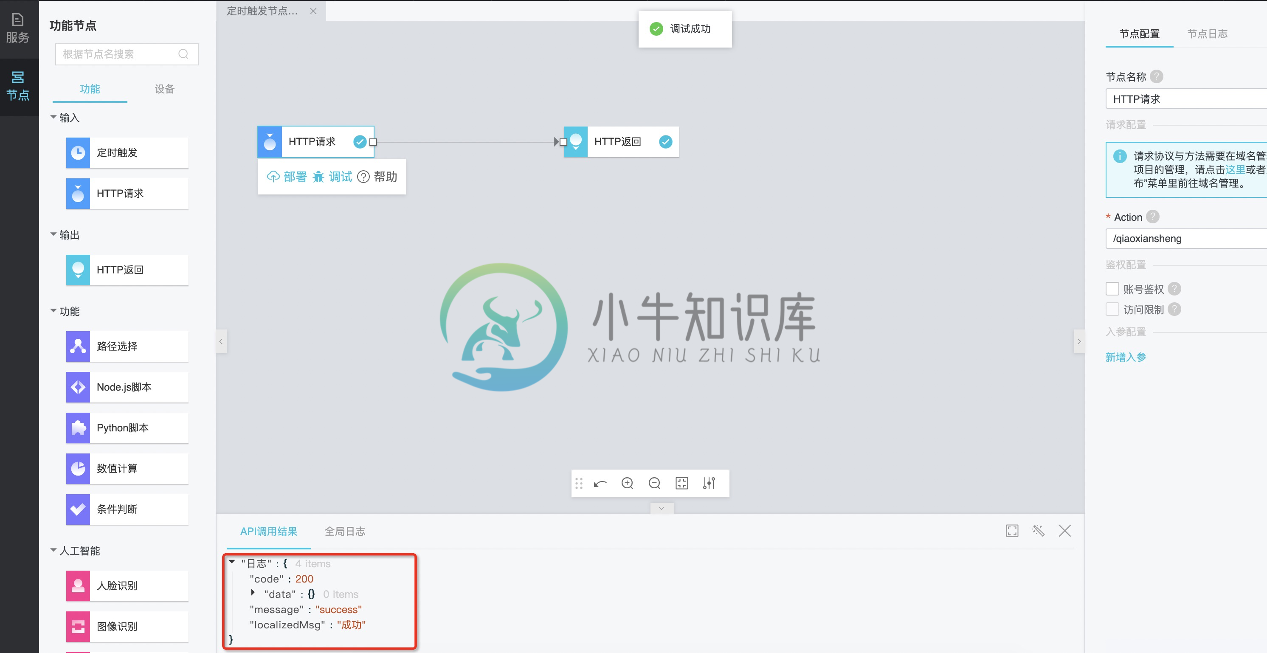
Task: Click the search magnifier icon in node search
Action: 183,54
